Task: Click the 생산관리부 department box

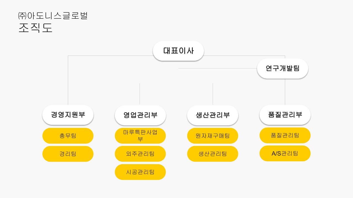Action: point(213,115)
